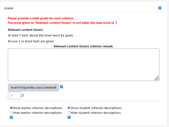Click inside the criterion remark text area
This screenshot has height=127, width=169.
click(84, 65)
